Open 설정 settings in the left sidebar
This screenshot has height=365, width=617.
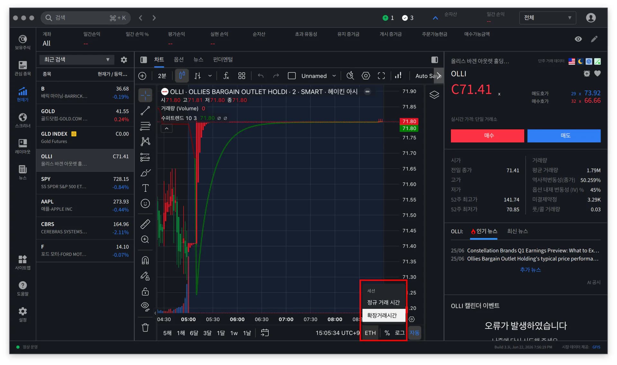click(x=22, y=314)
